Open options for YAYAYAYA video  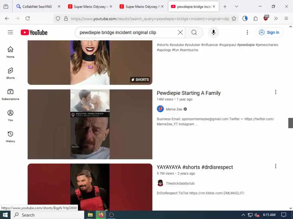[x=276, y=166]
